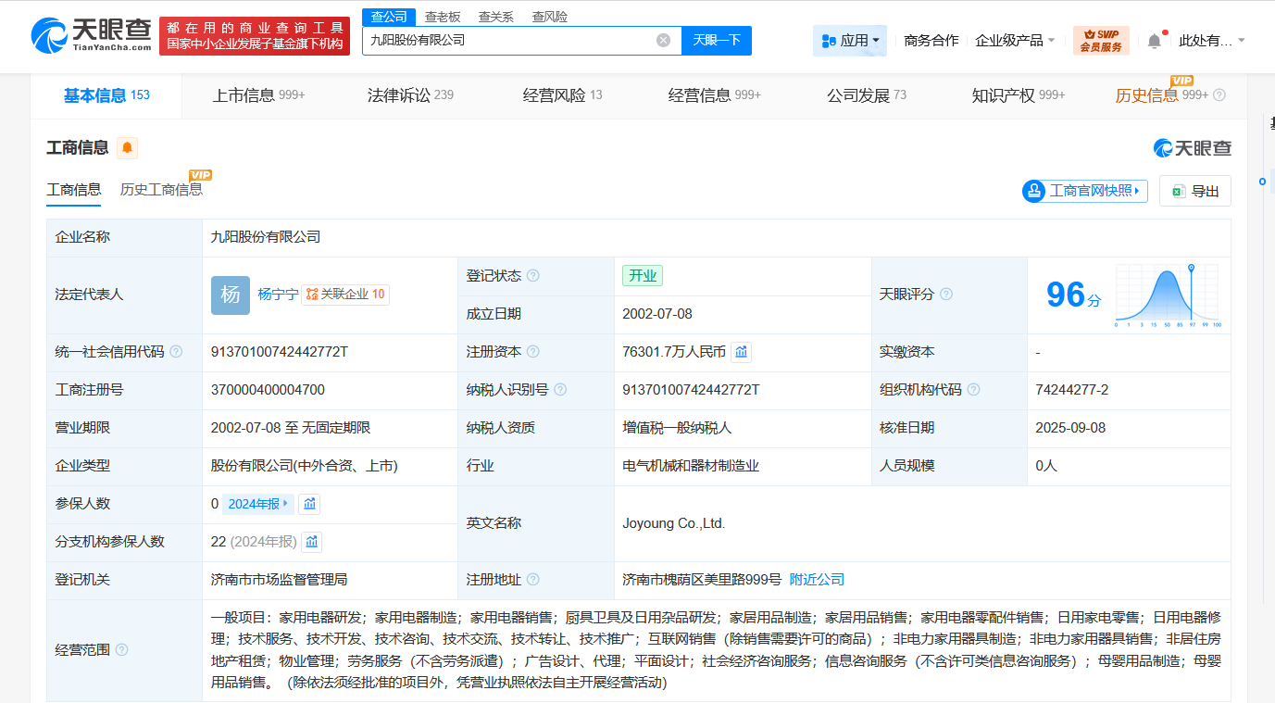Switch to the 查老板 search tab
1275x703 pixels.
(444, 16)
